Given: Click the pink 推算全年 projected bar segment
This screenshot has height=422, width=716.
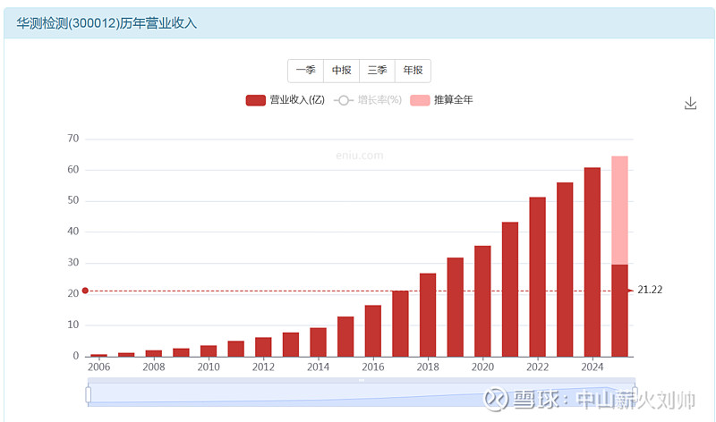Looking at the screenshot, I should (x=619, y=210).
